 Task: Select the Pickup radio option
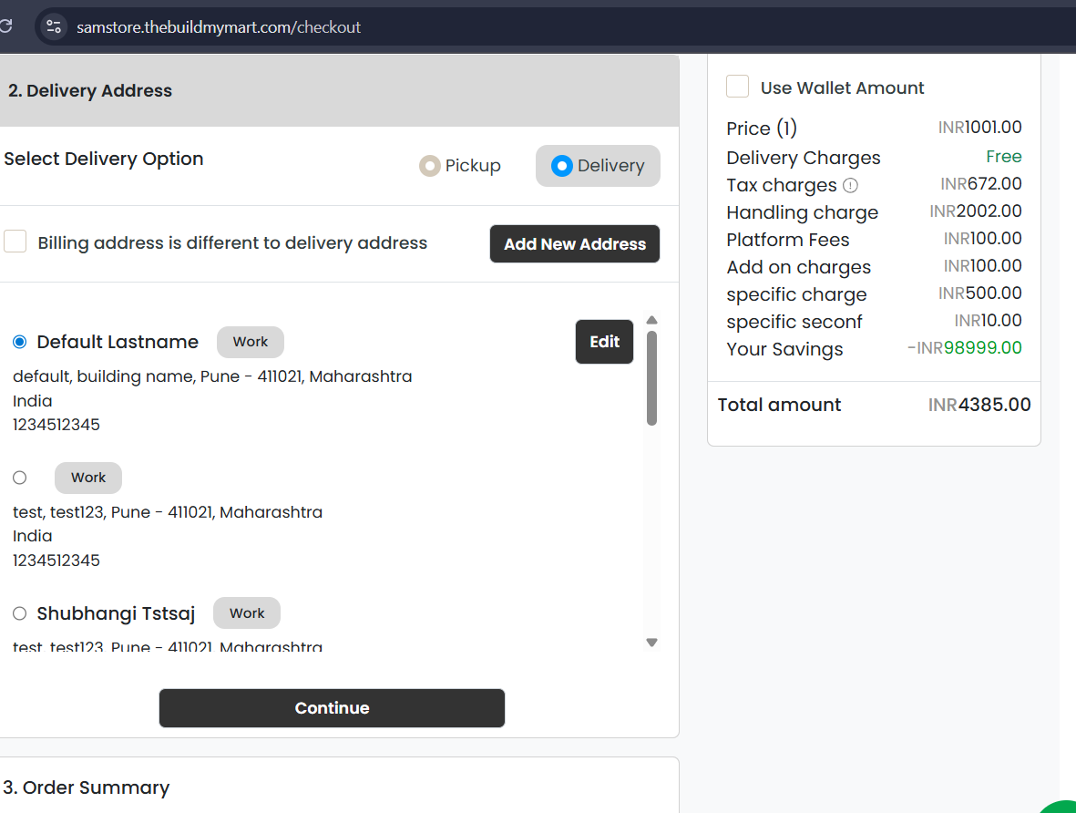click(429, 166)
